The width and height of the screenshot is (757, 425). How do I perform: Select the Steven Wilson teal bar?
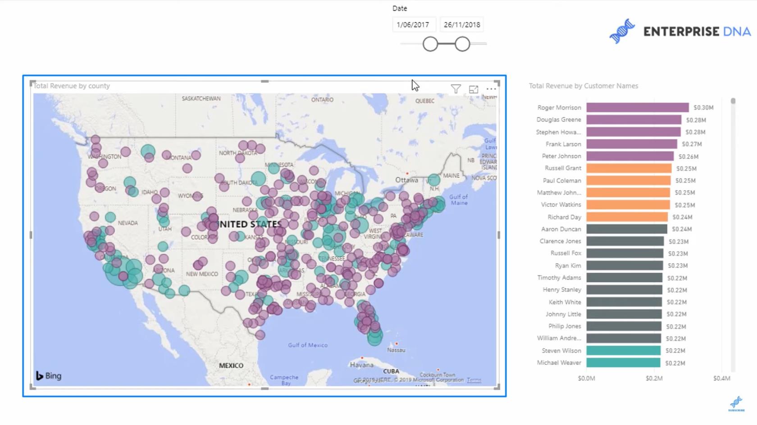[x=624, y=350]
